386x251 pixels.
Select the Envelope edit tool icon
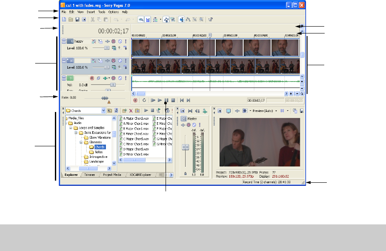(188, 19)
